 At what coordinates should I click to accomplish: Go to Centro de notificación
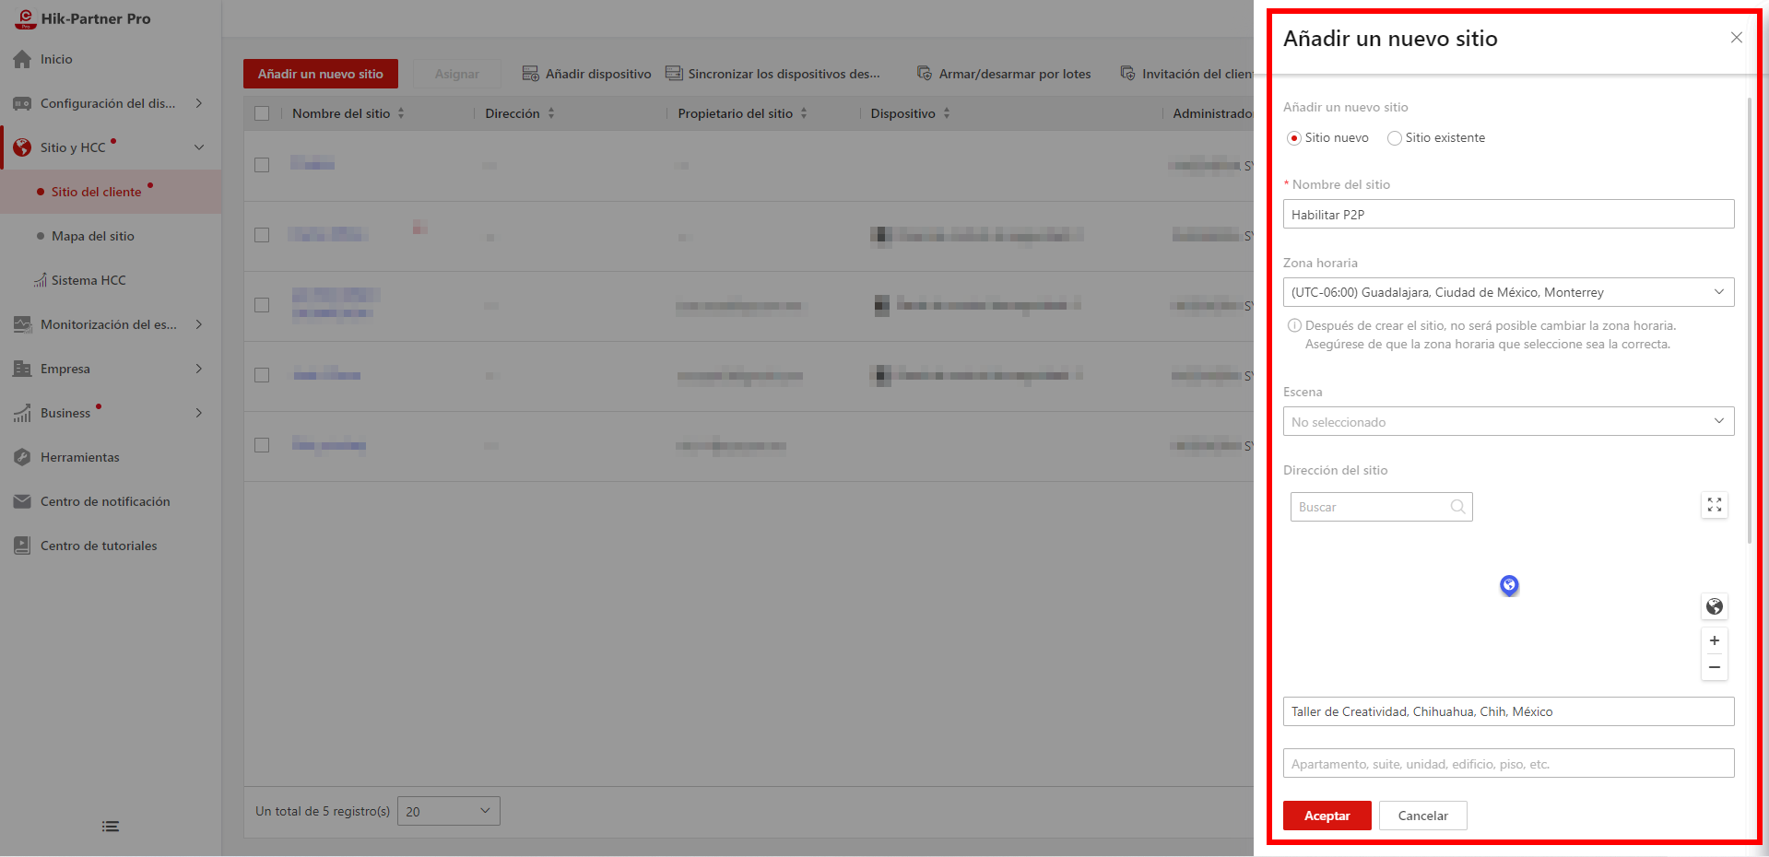pyautogui.click(x=105, y=501)
